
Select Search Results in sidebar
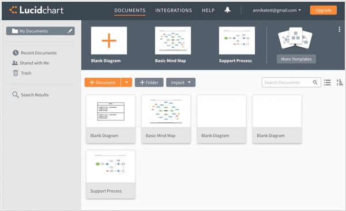pos(31,95)
